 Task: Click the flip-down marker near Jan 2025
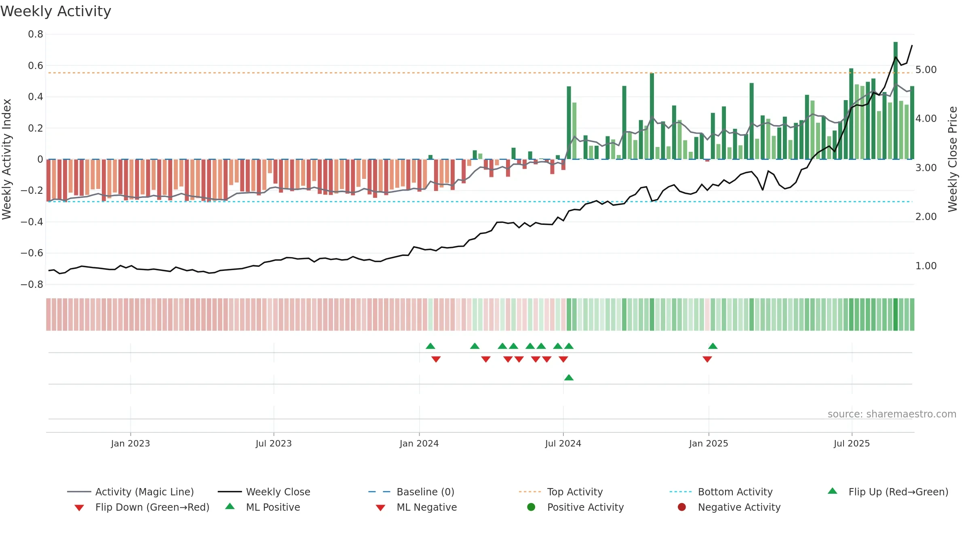click(x=707, y=359)
